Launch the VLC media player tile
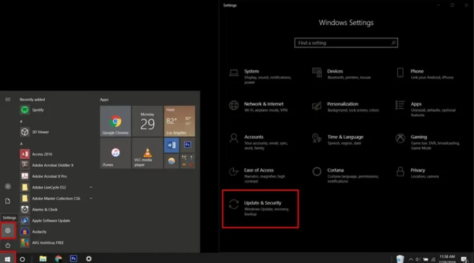The height and width of the screenshot is (263, 474). pos(147,154)
